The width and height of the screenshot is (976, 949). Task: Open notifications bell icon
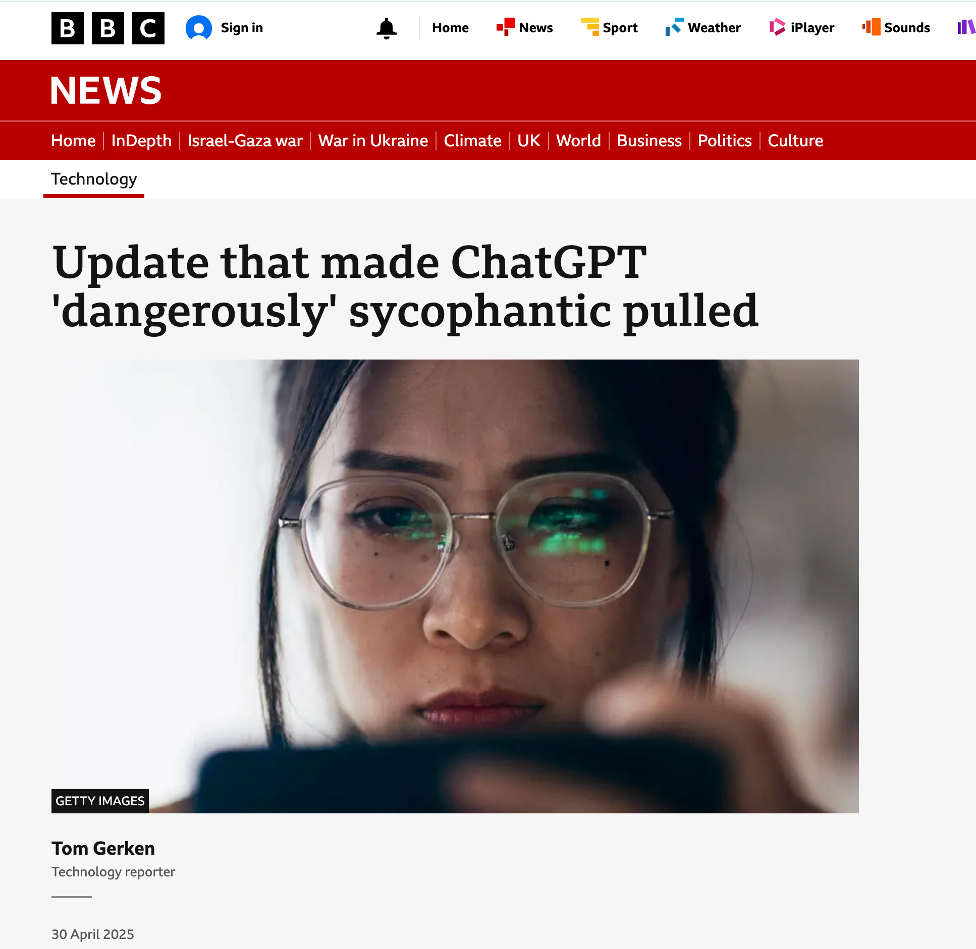[x=387, y=28]
